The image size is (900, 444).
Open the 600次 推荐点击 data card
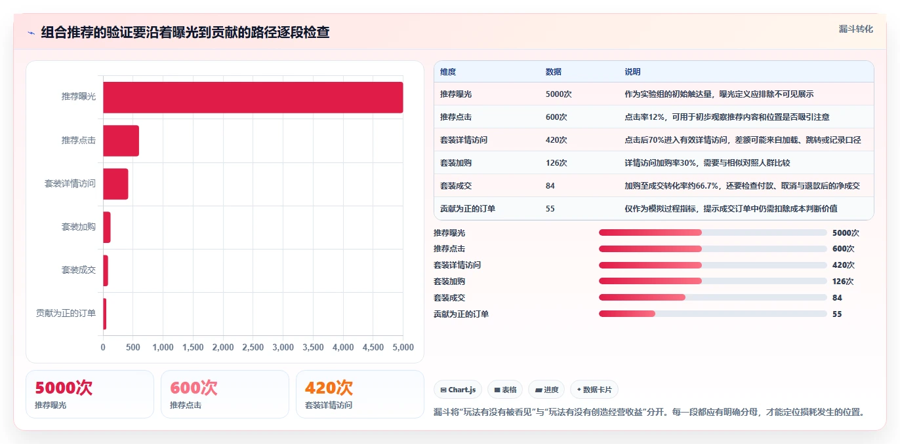tap(225, 394)
